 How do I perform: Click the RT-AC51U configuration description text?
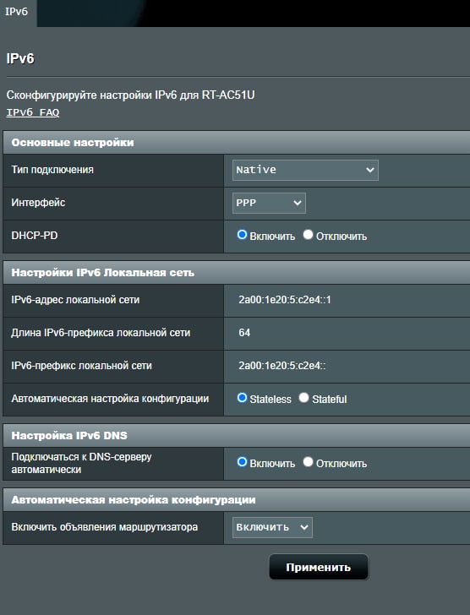coord(131,95)
